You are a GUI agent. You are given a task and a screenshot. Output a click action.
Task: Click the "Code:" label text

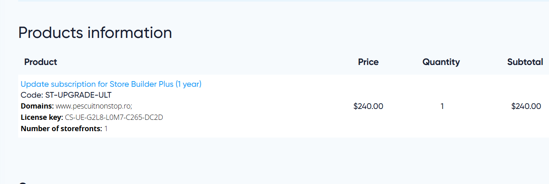(x=31, y=95)
